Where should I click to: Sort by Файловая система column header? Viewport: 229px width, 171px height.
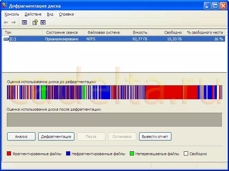click(x=103, y=32)
